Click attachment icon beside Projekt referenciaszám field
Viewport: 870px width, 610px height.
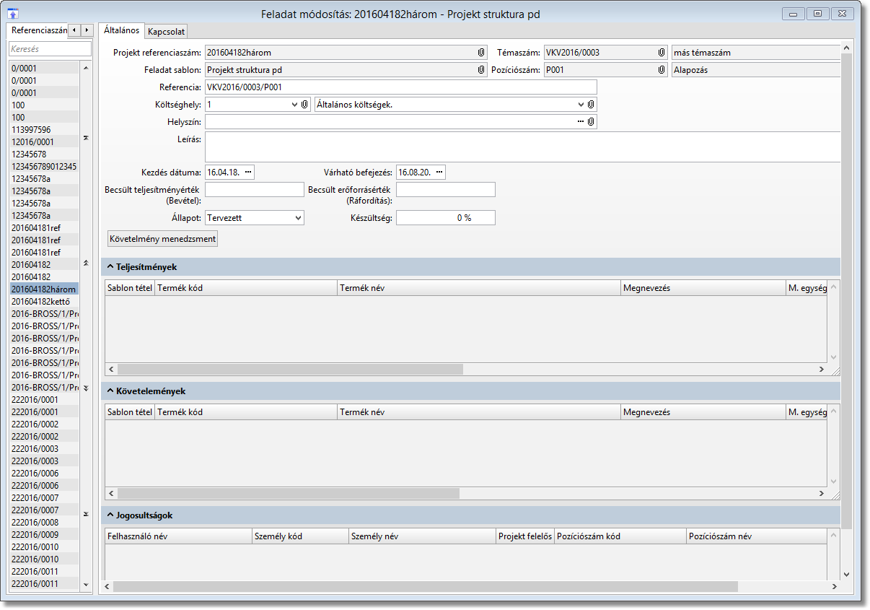coord(481,53)
